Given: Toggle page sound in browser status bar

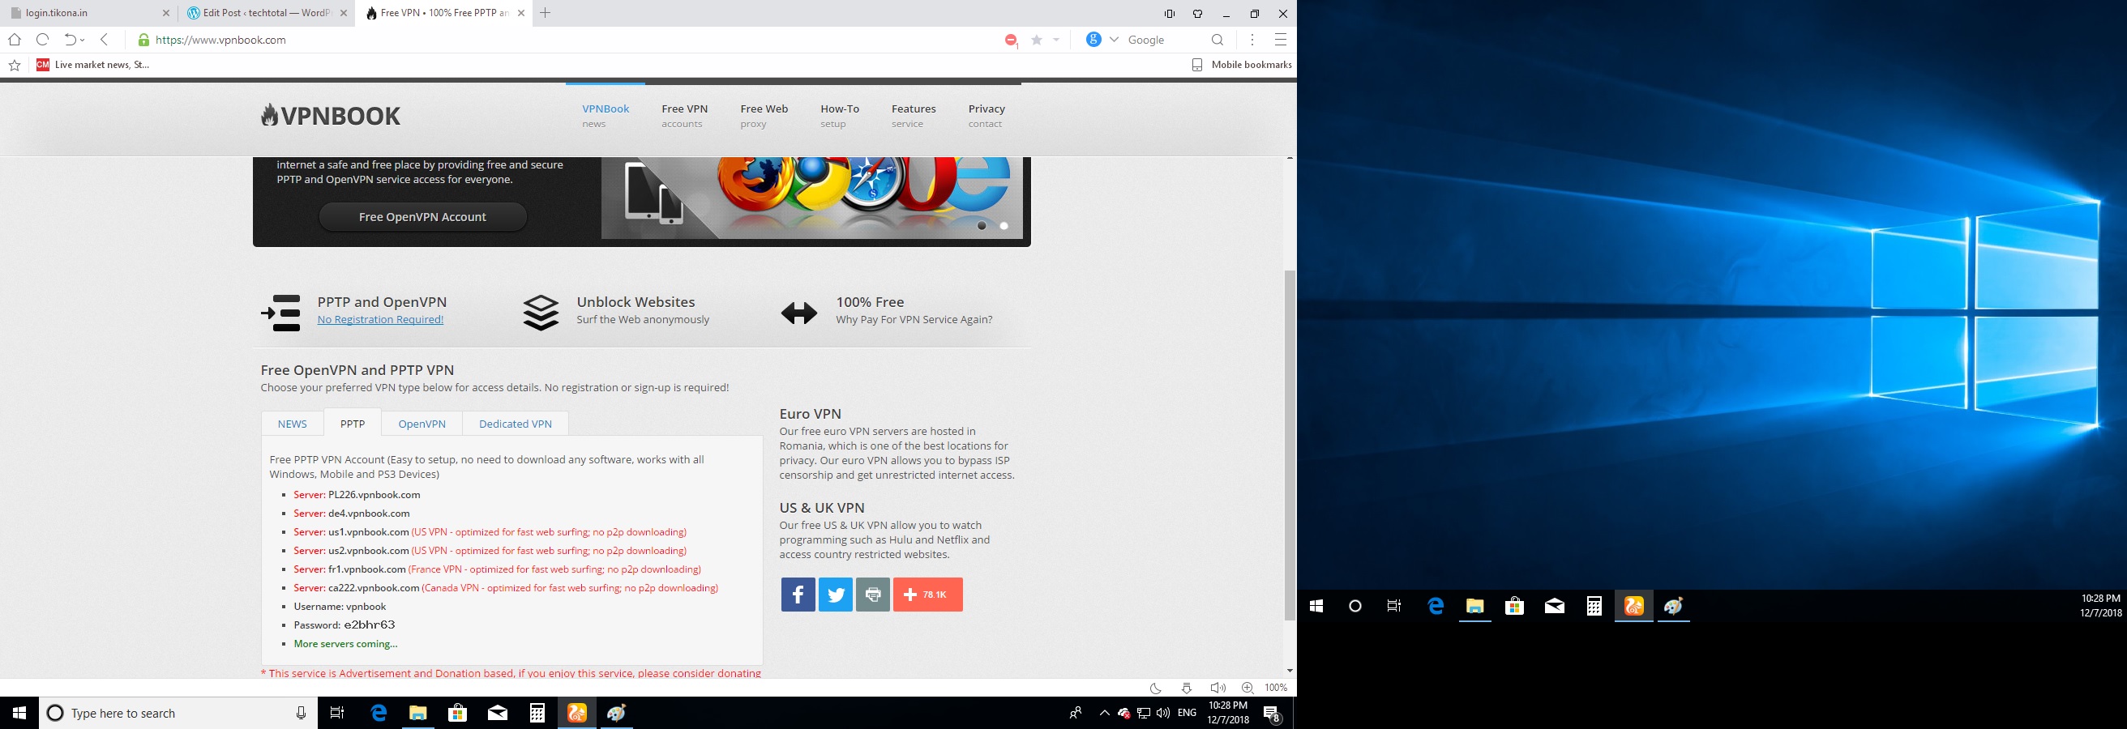Looking at the screenshot, I should coord(1217,688).
